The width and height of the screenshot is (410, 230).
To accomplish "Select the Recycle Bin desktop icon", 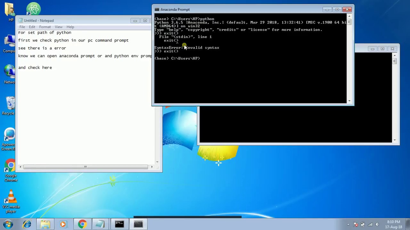I will (x=9, y=105).
